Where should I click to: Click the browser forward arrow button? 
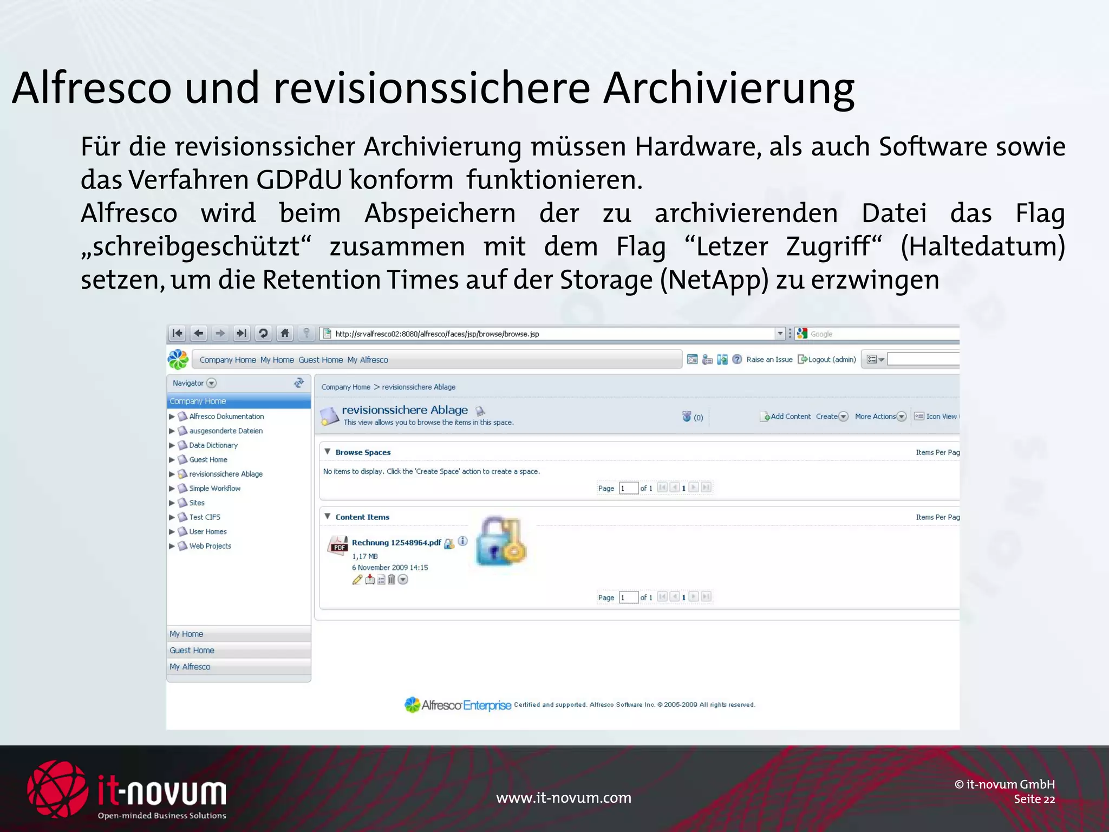coord(220,334)
